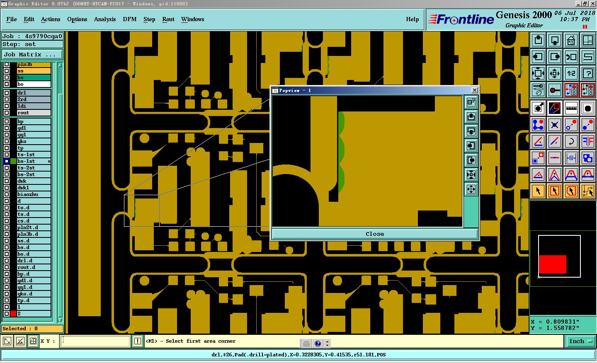Image resolution: width=597 pixels, height=363 pixels.
Task: Pick the plain arrow pointer select tool
Action: click(x=538, y=191)
